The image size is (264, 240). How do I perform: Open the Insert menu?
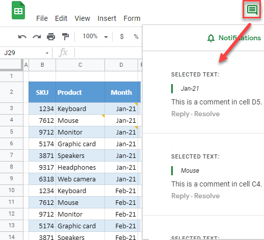coord(107,18)
